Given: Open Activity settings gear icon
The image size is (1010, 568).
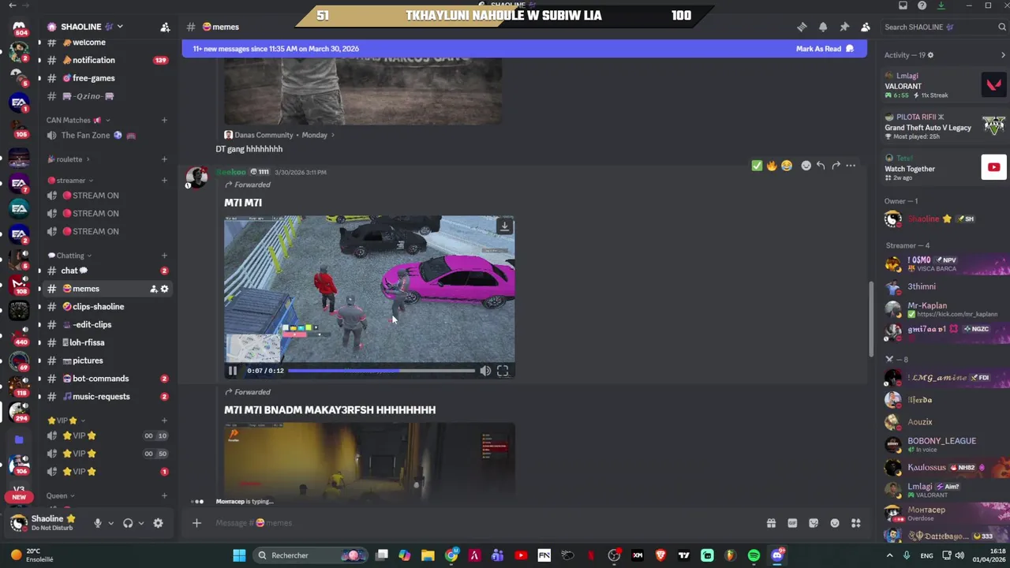Looking at the screenshot, I should click(x=930, y=55).
